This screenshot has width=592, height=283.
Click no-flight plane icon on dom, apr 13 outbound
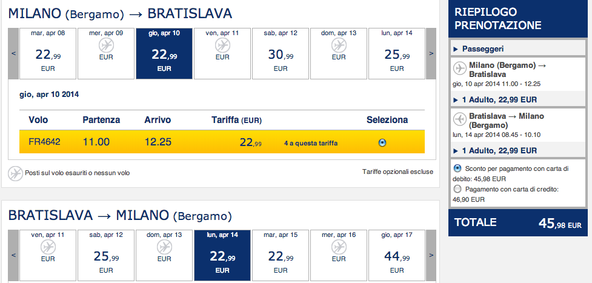click(x=339, y=45)
